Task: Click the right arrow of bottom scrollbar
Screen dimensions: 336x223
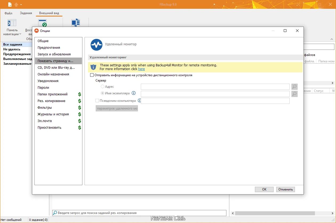Action: pyautogui.click(x=333, y=213)
